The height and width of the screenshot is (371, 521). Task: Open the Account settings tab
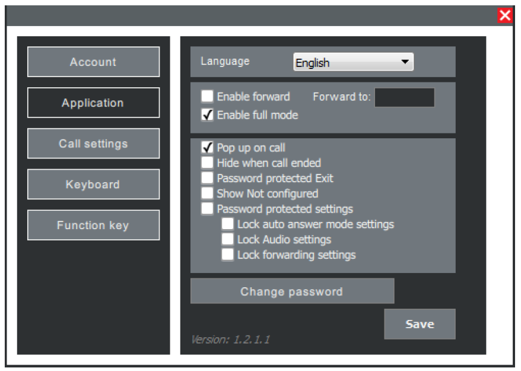click(x=93, y=62)
